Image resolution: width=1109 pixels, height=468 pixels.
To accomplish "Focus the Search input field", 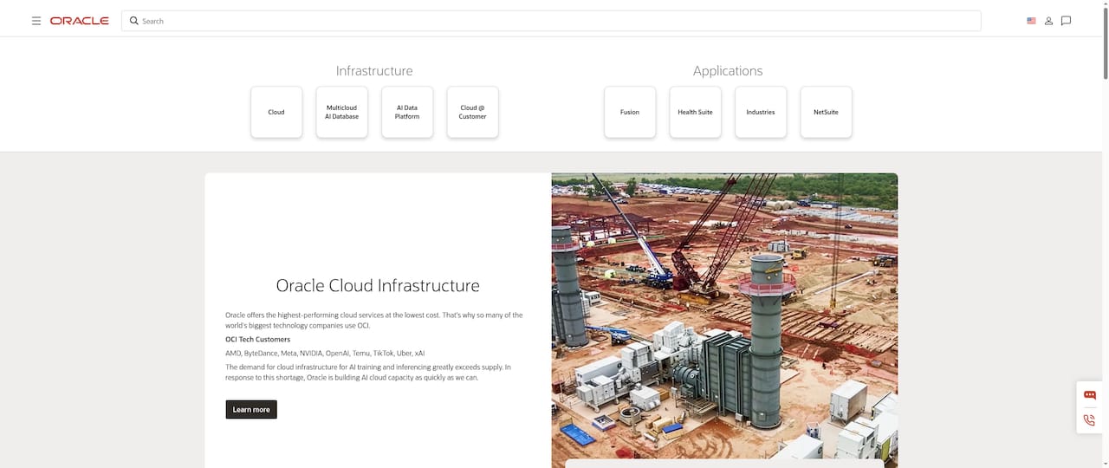I will [551, 21].
